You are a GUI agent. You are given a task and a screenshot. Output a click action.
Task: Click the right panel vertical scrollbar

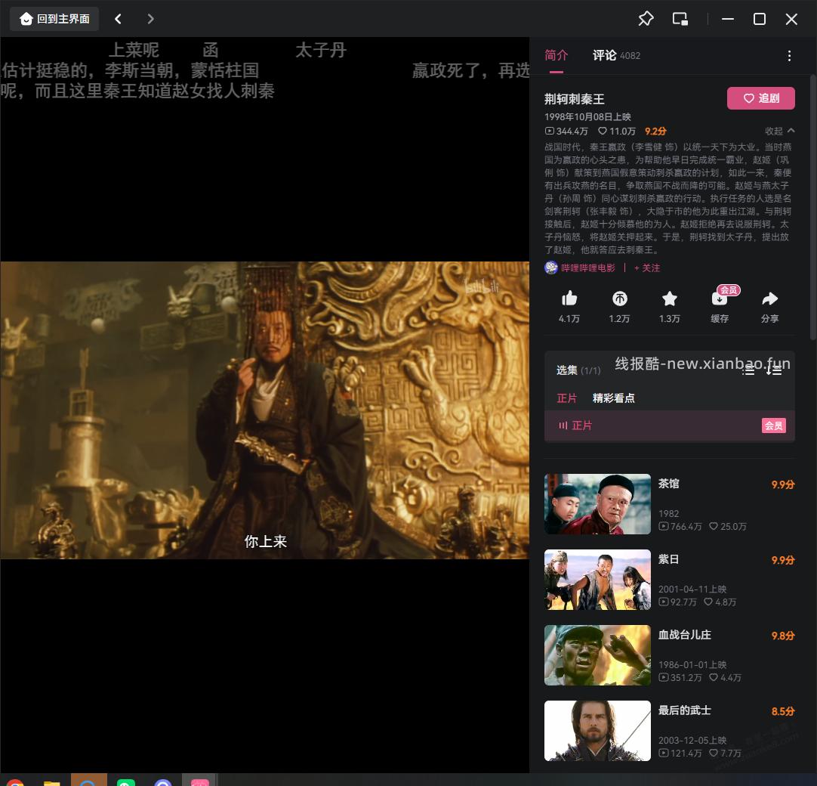click(812, 208)
